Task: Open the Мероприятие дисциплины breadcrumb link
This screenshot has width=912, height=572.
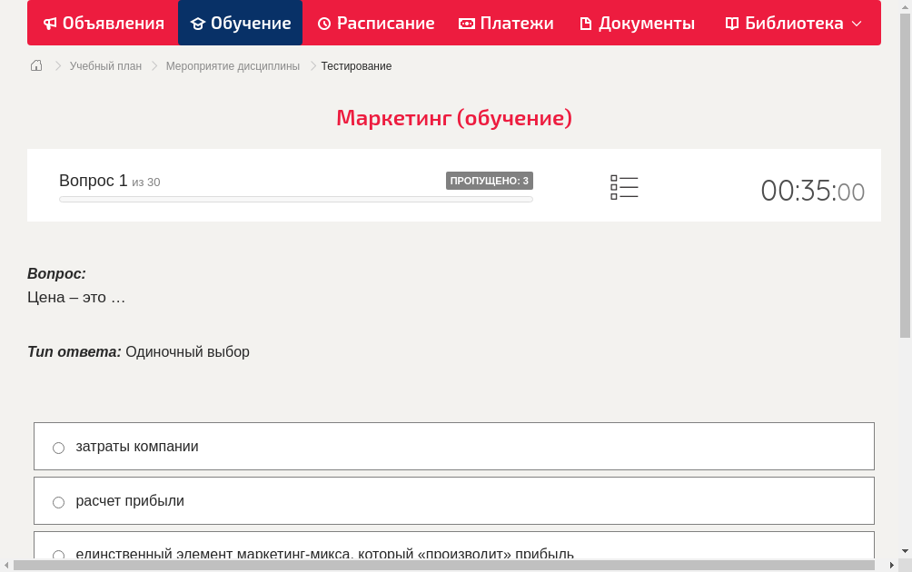Action: click(233, 65)
